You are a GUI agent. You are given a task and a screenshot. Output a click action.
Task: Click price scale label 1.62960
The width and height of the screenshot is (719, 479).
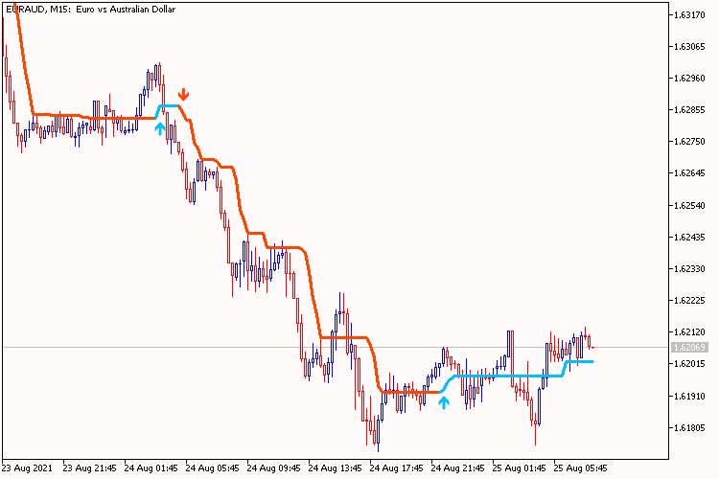point(689,79)
